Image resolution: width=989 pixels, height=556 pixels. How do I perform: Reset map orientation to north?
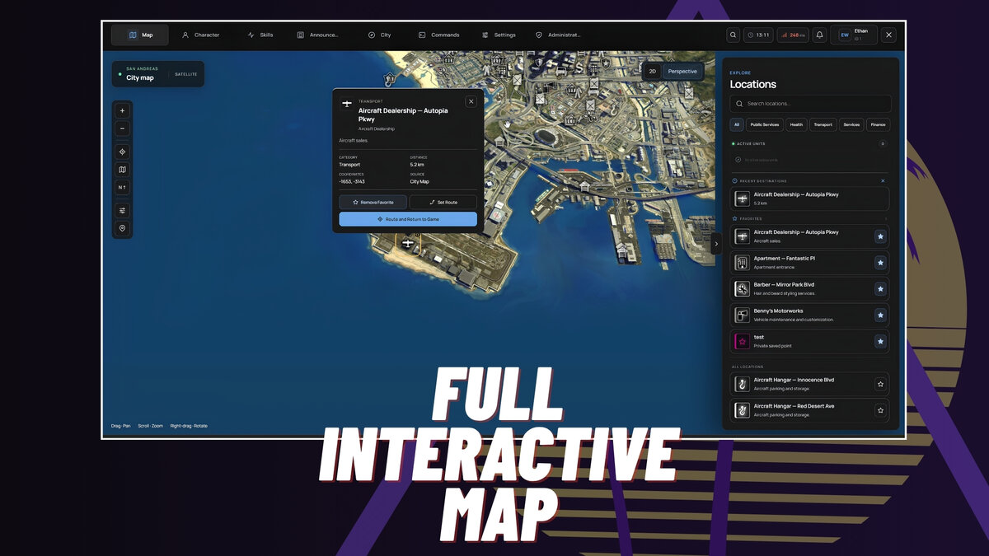123,188
